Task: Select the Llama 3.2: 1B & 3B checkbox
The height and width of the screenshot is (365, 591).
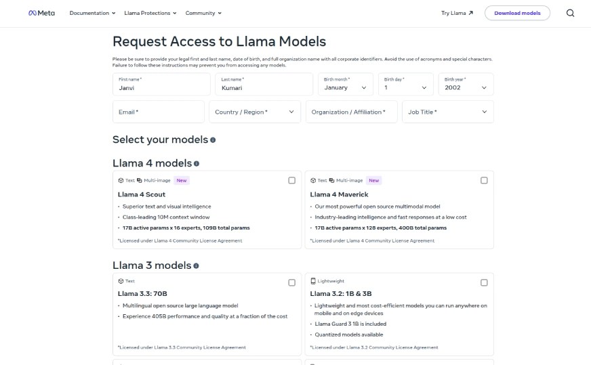Action: coord(484,282)
